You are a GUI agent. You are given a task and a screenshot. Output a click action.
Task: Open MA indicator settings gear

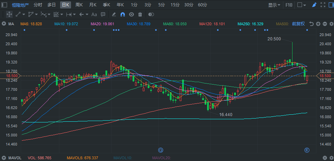[x=332, y=24]
